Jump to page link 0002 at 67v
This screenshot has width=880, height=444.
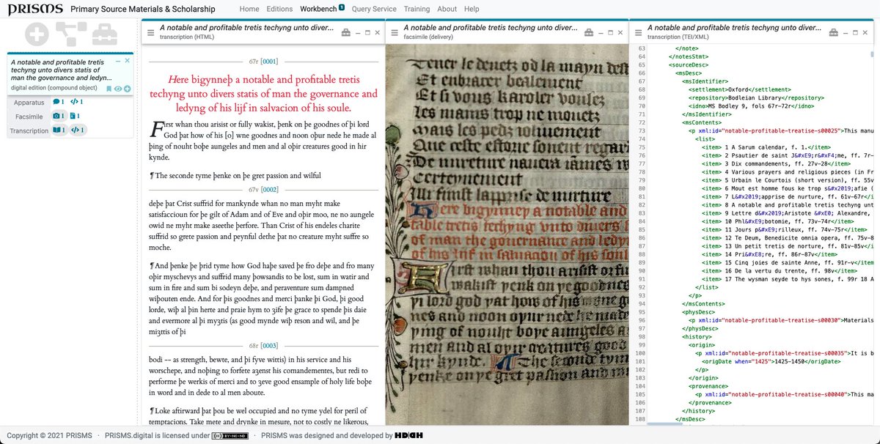click(270, 189)
